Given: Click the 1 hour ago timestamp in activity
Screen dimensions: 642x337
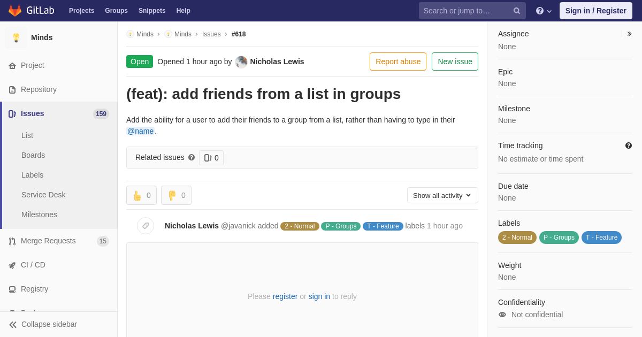Looking at the screenshot, I should [x=445, y=226].
